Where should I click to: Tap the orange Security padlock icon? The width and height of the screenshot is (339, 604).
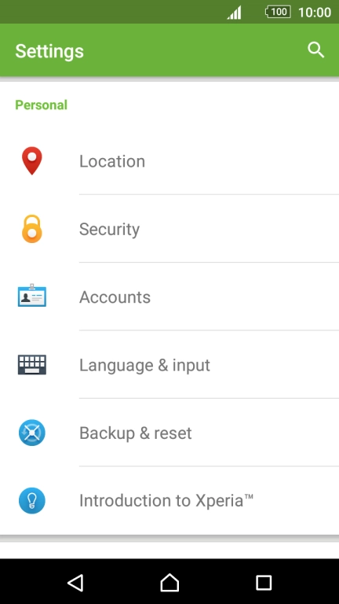(x=32, y=229)
